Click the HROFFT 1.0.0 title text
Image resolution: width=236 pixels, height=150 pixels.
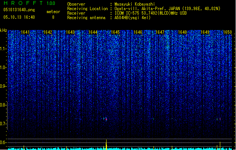click(x=29, y=3)
